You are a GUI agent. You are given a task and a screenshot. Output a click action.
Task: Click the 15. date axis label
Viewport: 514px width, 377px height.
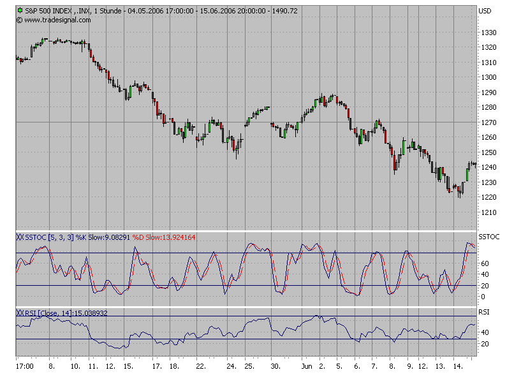128,366
